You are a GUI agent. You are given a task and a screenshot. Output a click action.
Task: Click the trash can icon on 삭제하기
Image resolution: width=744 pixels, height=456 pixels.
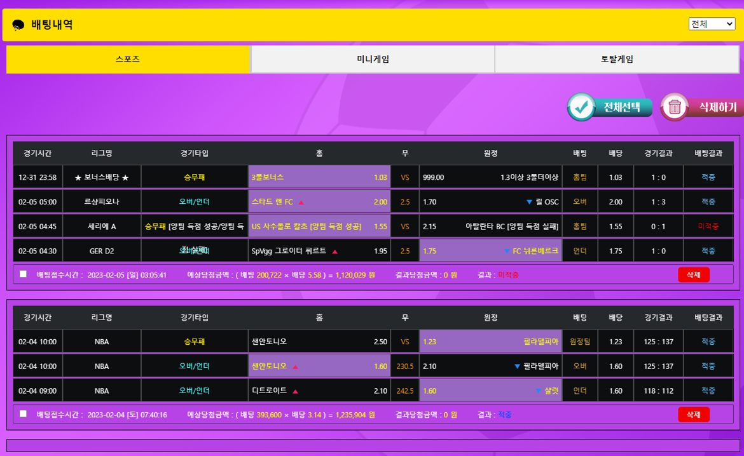click(675, 107)
